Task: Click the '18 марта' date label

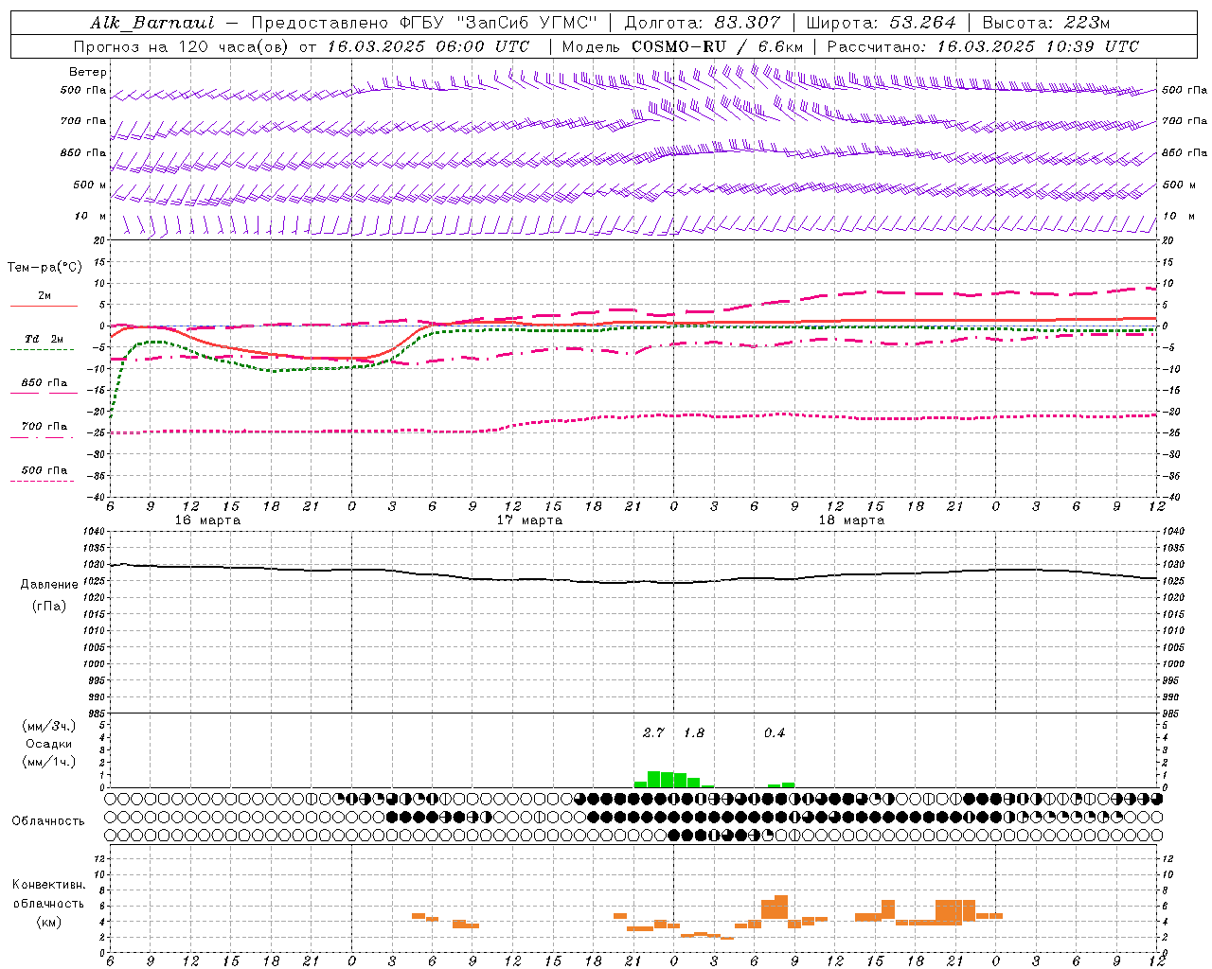Action: click(x=851, y=520)
